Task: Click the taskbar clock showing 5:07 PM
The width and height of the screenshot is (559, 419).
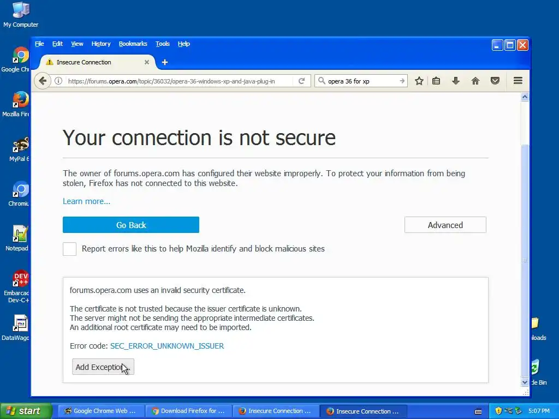Action: [x=539, y=411]
